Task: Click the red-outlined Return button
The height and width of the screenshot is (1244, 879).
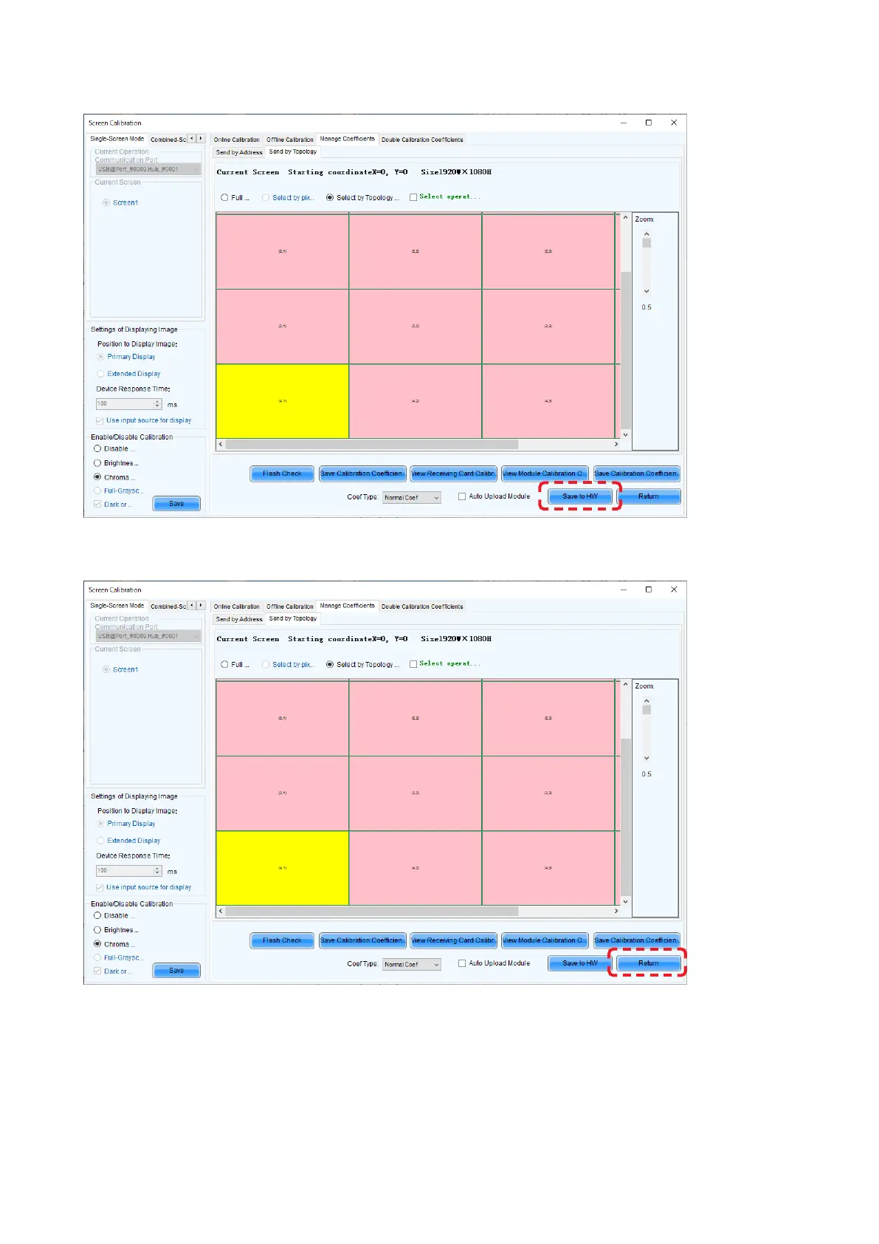Action: click(x=648, y=963)
